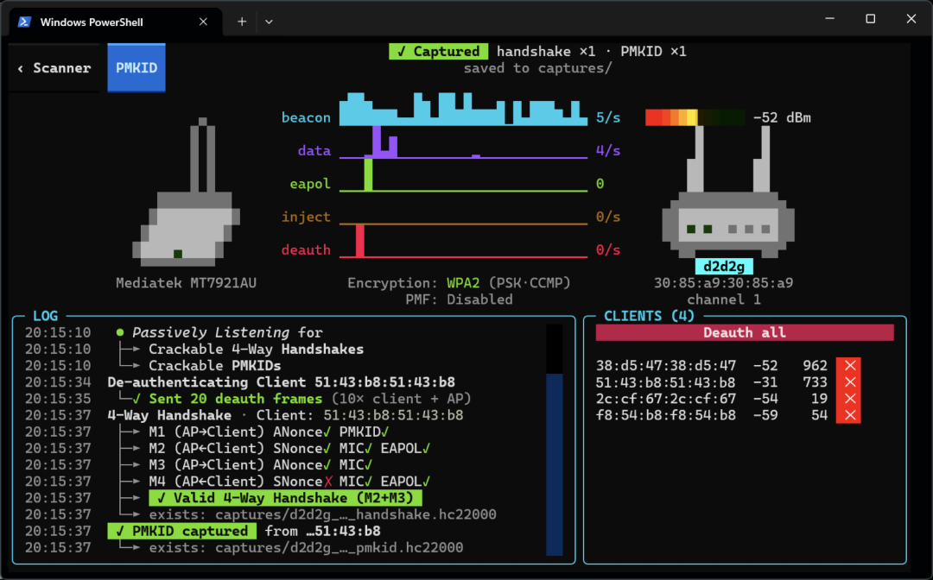Screen dimensions: 933x580
Task: Click the Mediatek WiFi adapter icon
Action: pyautogui.click(x=187, y=192)
